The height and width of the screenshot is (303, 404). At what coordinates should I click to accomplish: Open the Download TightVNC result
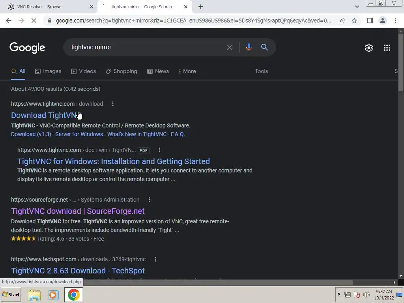(x=46, y=116)
